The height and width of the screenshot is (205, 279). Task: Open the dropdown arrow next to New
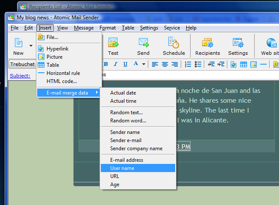31,46
